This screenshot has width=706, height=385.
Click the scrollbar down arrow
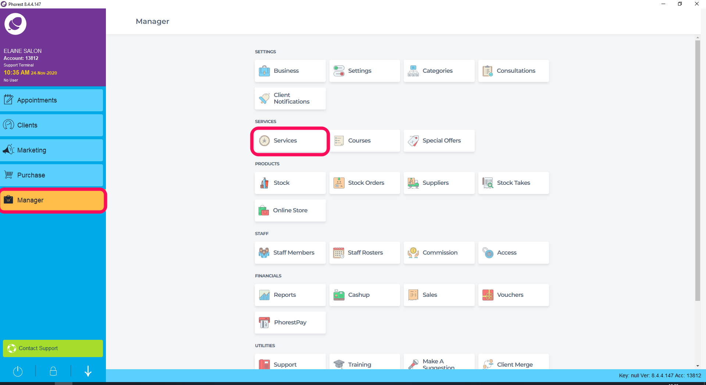pyautogui.click(x=698, y=366)
